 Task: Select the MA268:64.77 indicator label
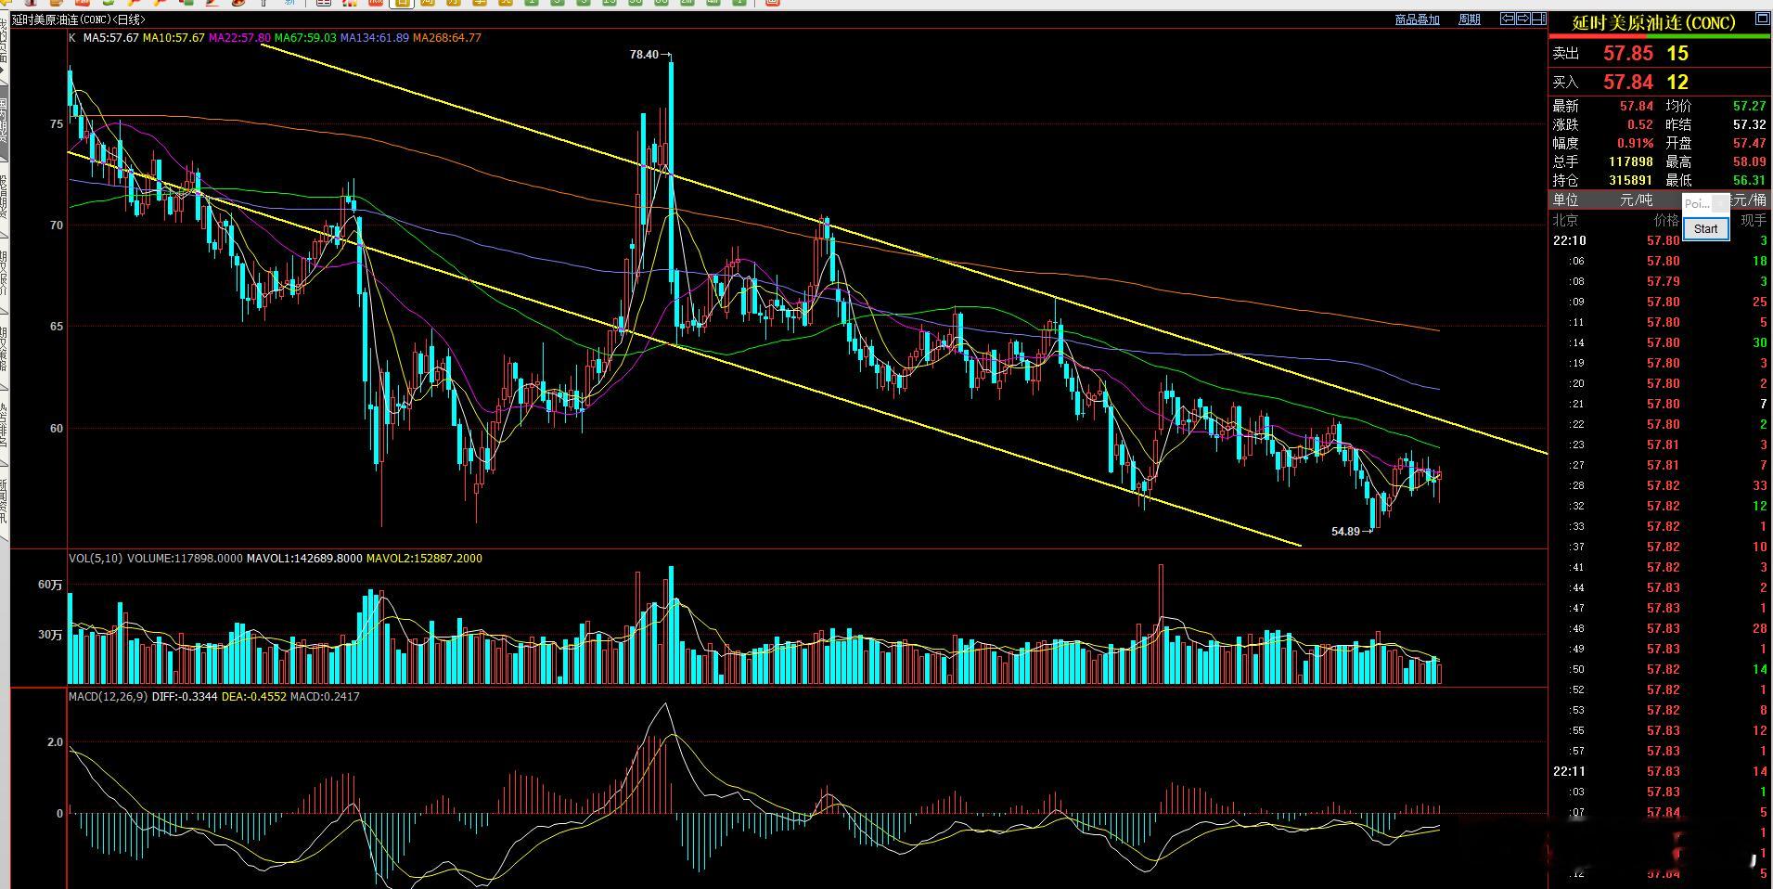click(447, 38)
